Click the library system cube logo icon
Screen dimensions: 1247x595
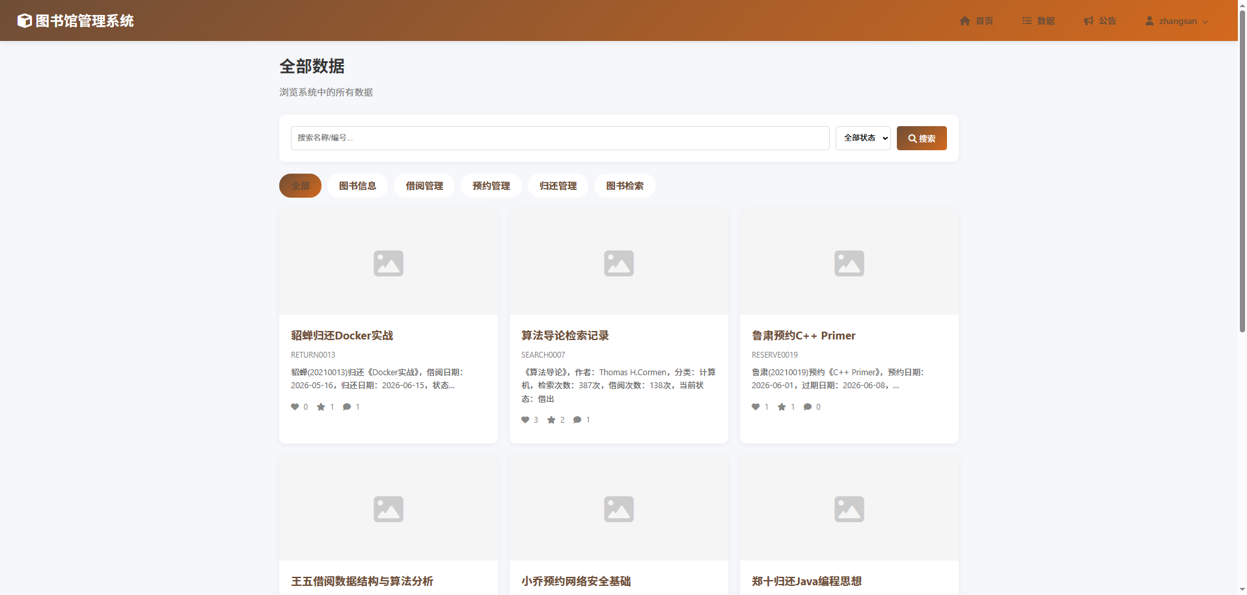24,21
